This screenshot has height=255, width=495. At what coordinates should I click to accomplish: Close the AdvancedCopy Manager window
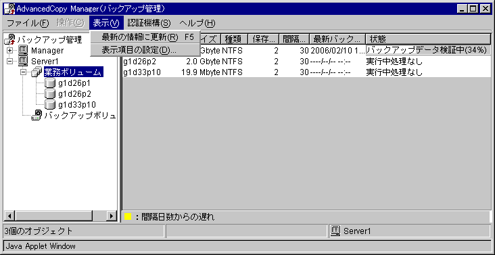486,9
